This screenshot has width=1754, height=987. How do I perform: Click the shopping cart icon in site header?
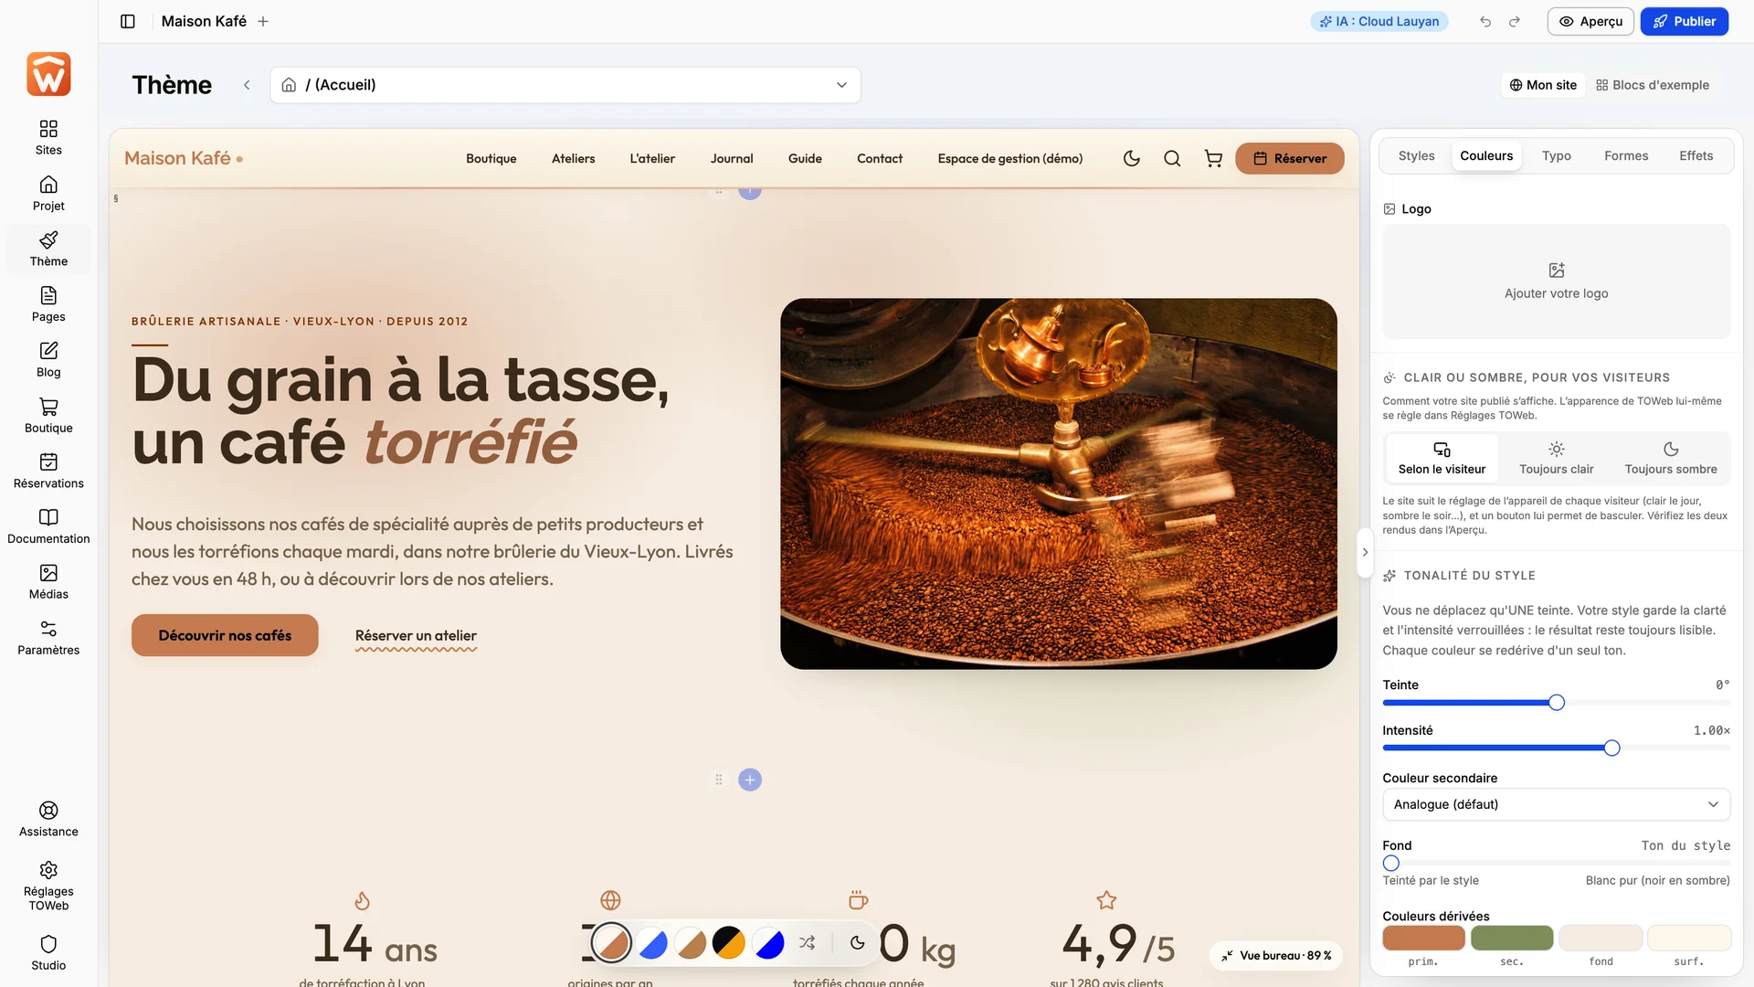[x=1213, y=158]
